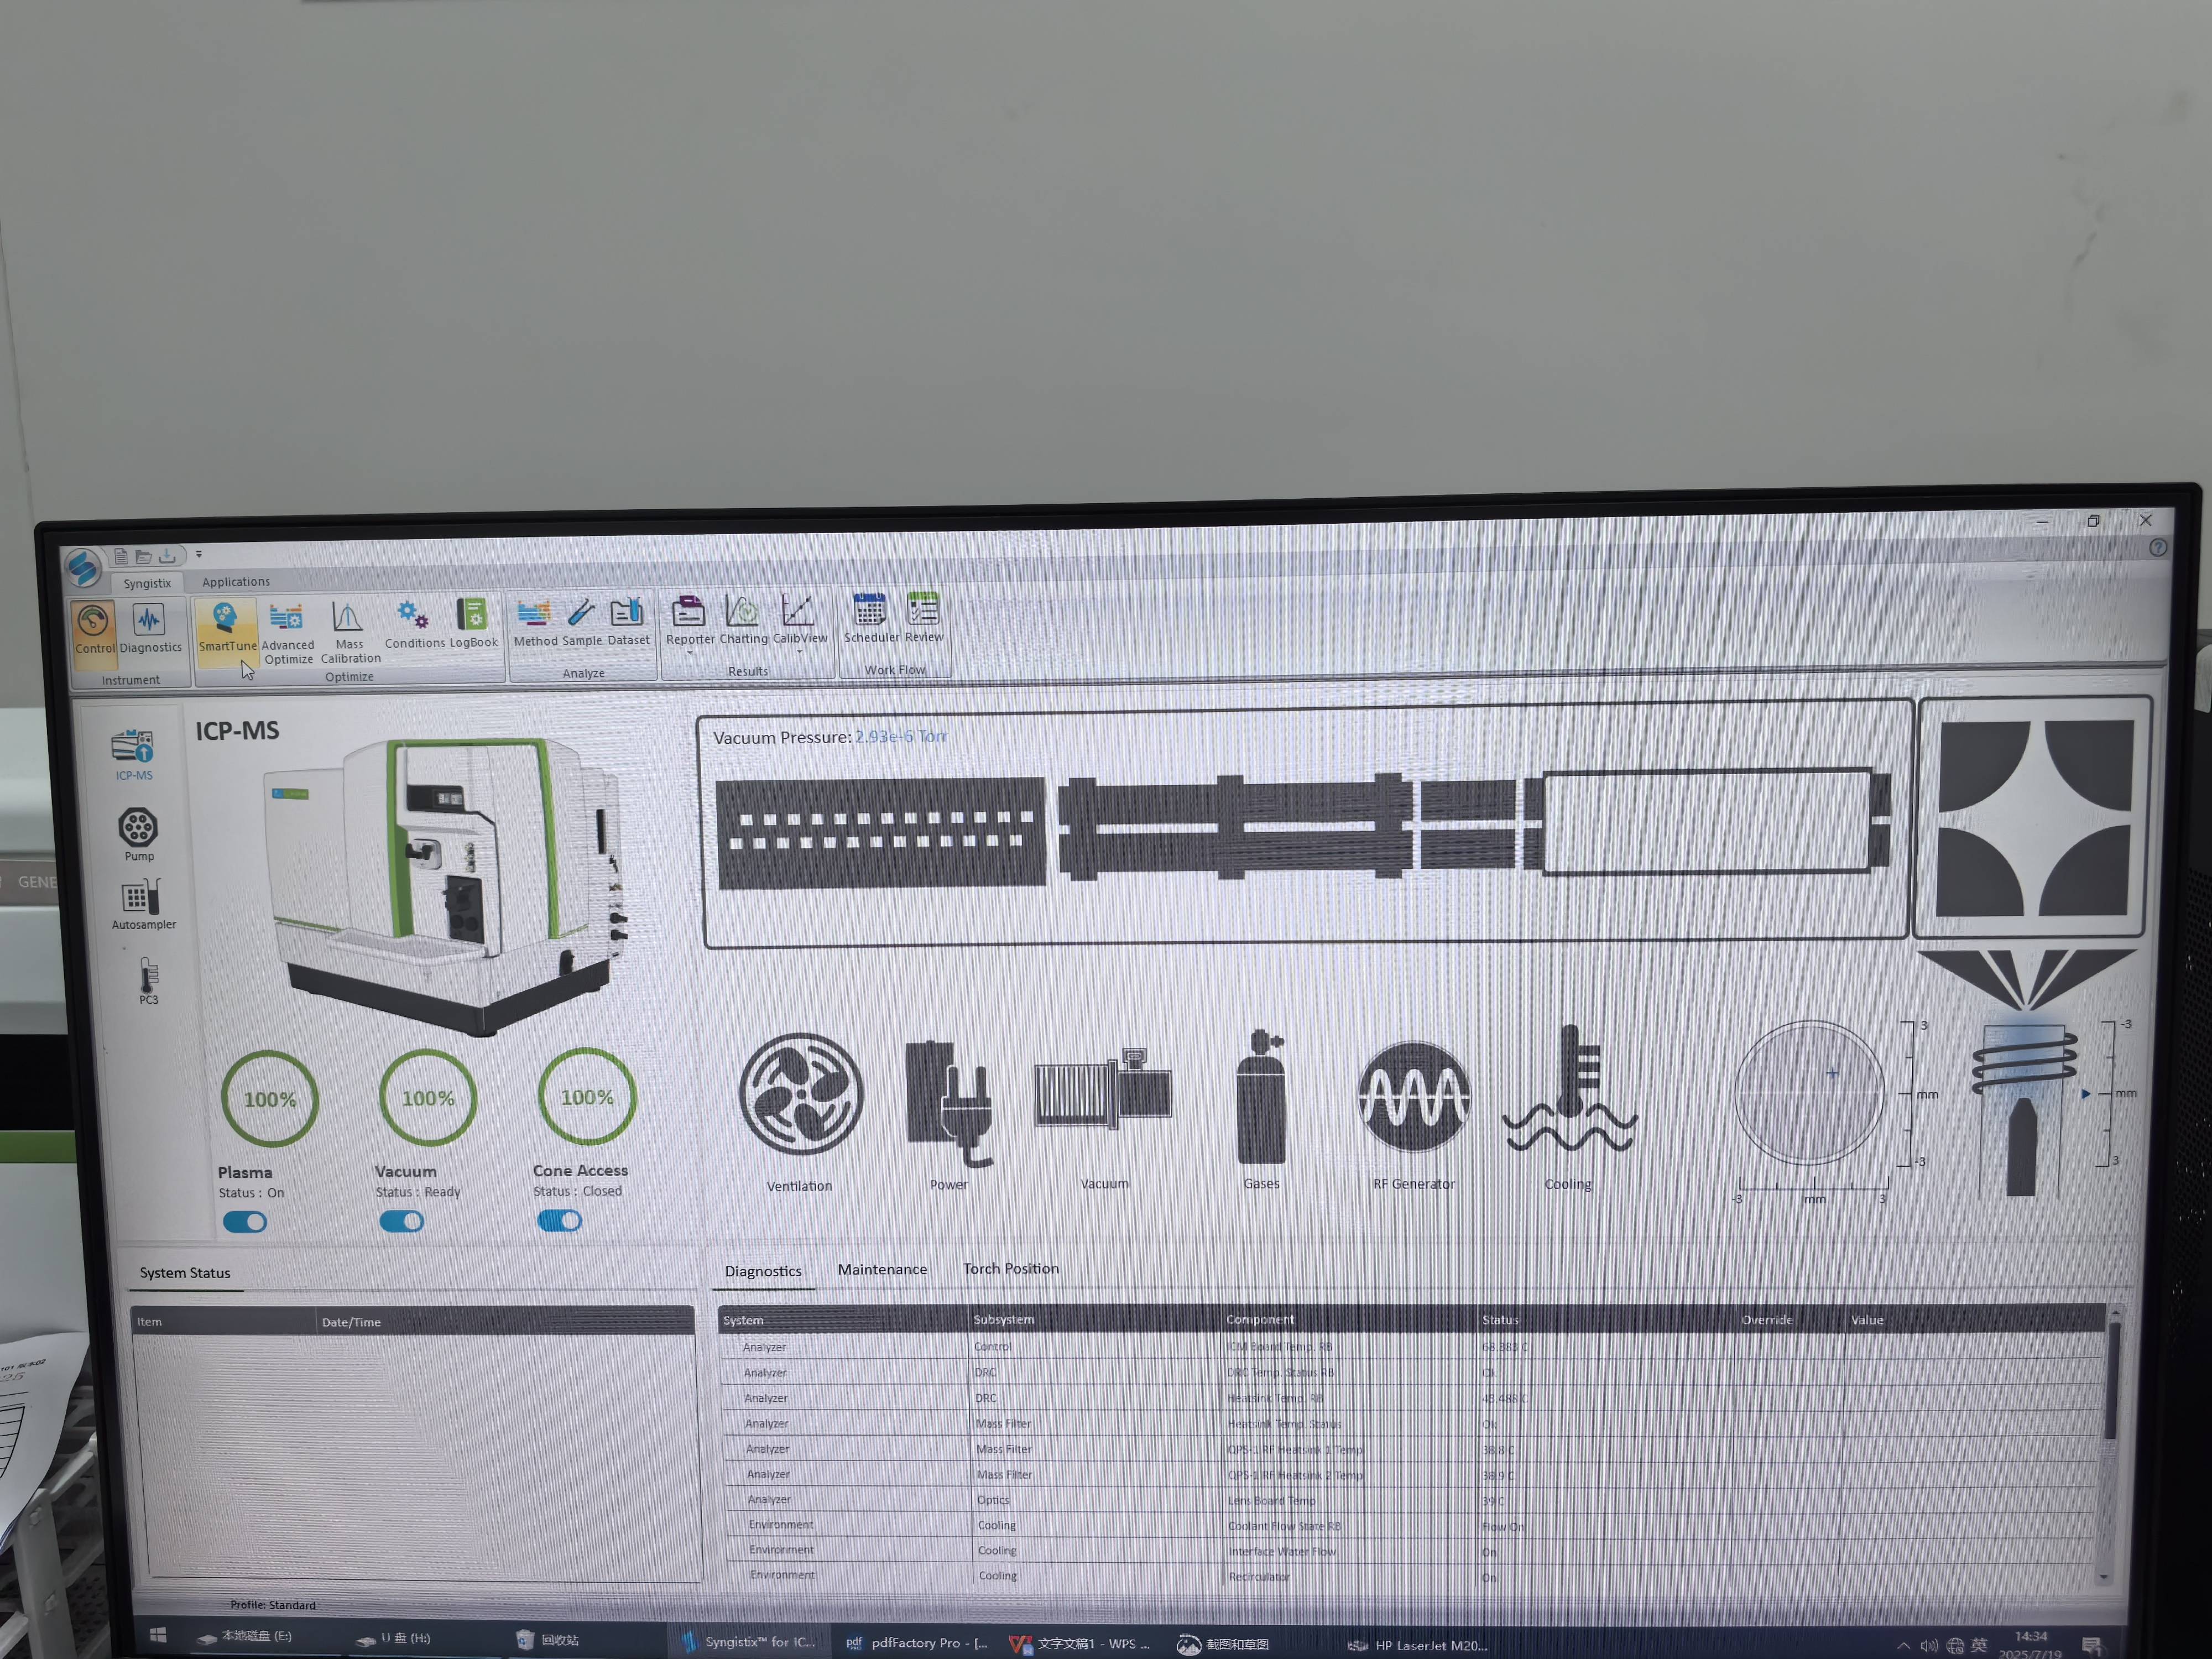Open the Diagnostics instrument view

(x=150, y=629)
